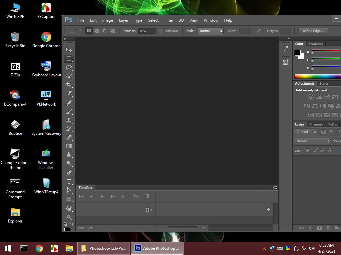Select the Lasso tool
Viewport: 341px width, 255px height.
[x=69, y=67]
